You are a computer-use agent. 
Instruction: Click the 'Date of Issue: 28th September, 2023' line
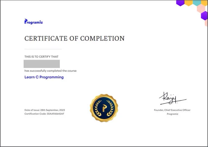(45, 110)
